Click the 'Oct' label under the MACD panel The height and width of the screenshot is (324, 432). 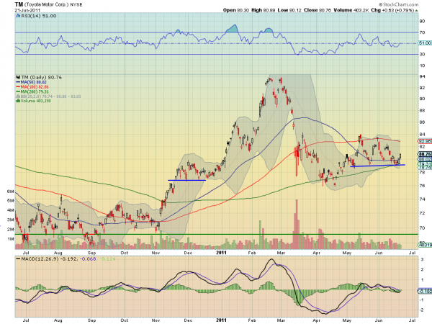pyautogui.click(x=125, y=320)
